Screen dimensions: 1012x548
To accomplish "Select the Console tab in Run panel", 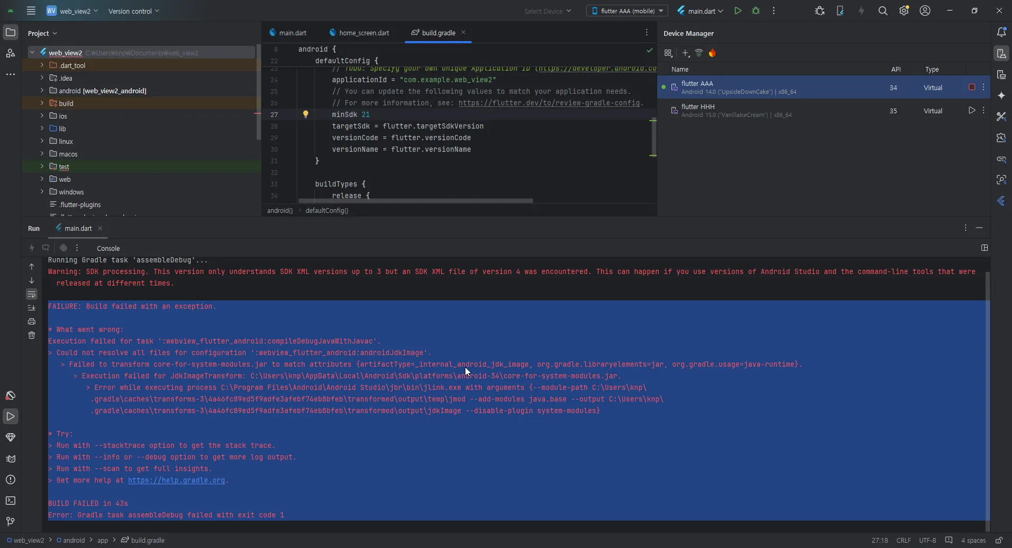I will 108,248.
